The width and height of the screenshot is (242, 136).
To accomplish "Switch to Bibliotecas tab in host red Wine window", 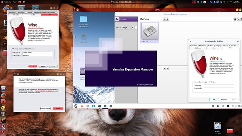I will coord(21,13).
